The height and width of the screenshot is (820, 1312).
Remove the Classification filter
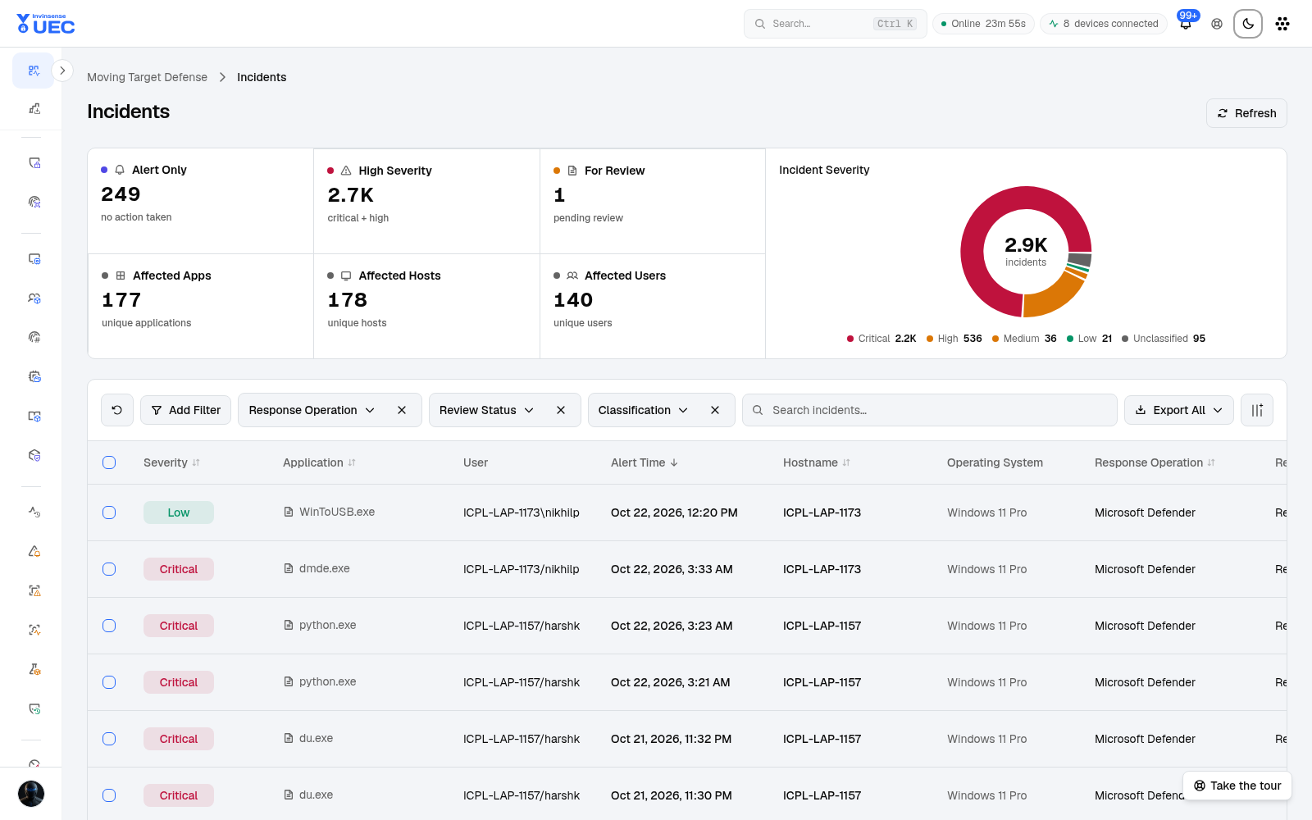click(x=715, y=410)
